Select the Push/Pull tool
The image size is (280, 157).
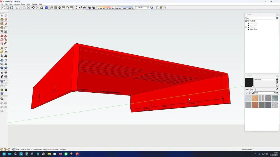coord(6,36)
